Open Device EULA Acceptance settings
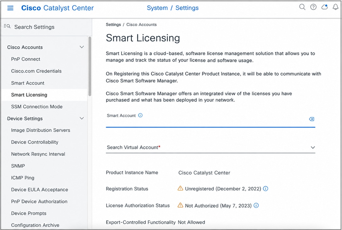Viewport: 342px width, 230px height. 39,189
